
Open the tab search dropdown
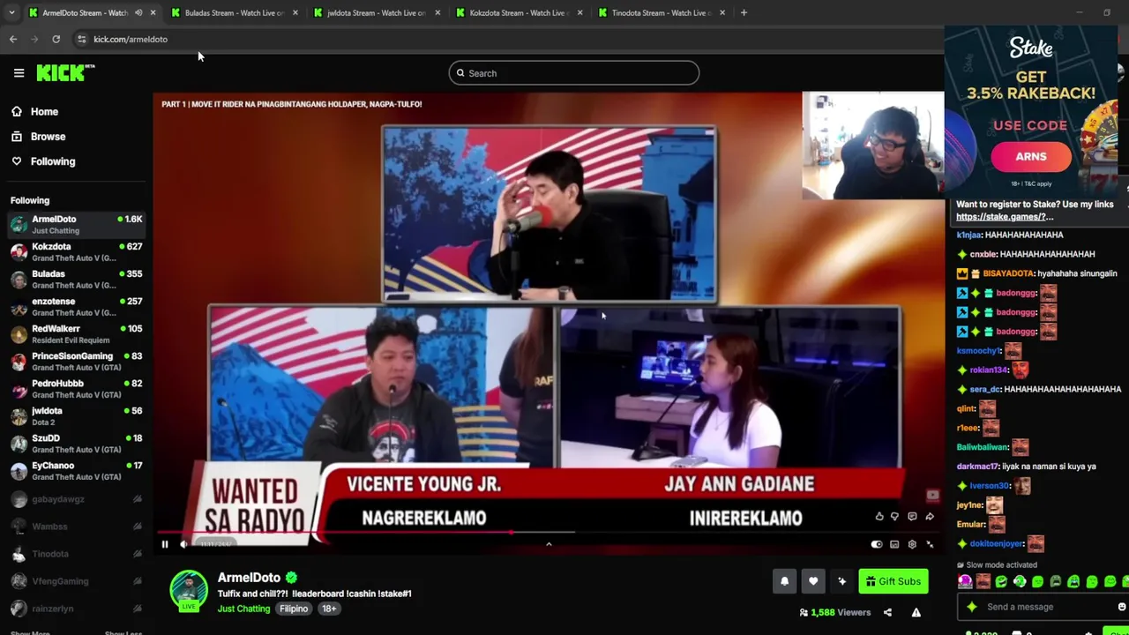click(x=11, y=13)
